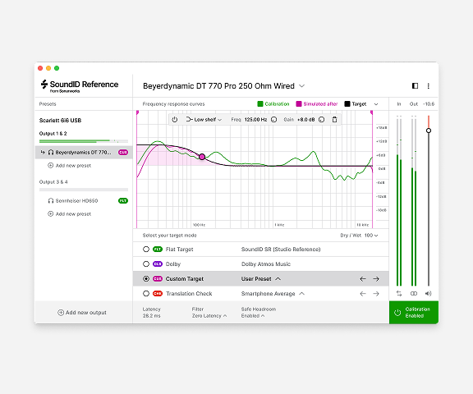Open the Low shelf filter type dropdown
This screenshot has width=473, height=394.
(x=204, y=120)
